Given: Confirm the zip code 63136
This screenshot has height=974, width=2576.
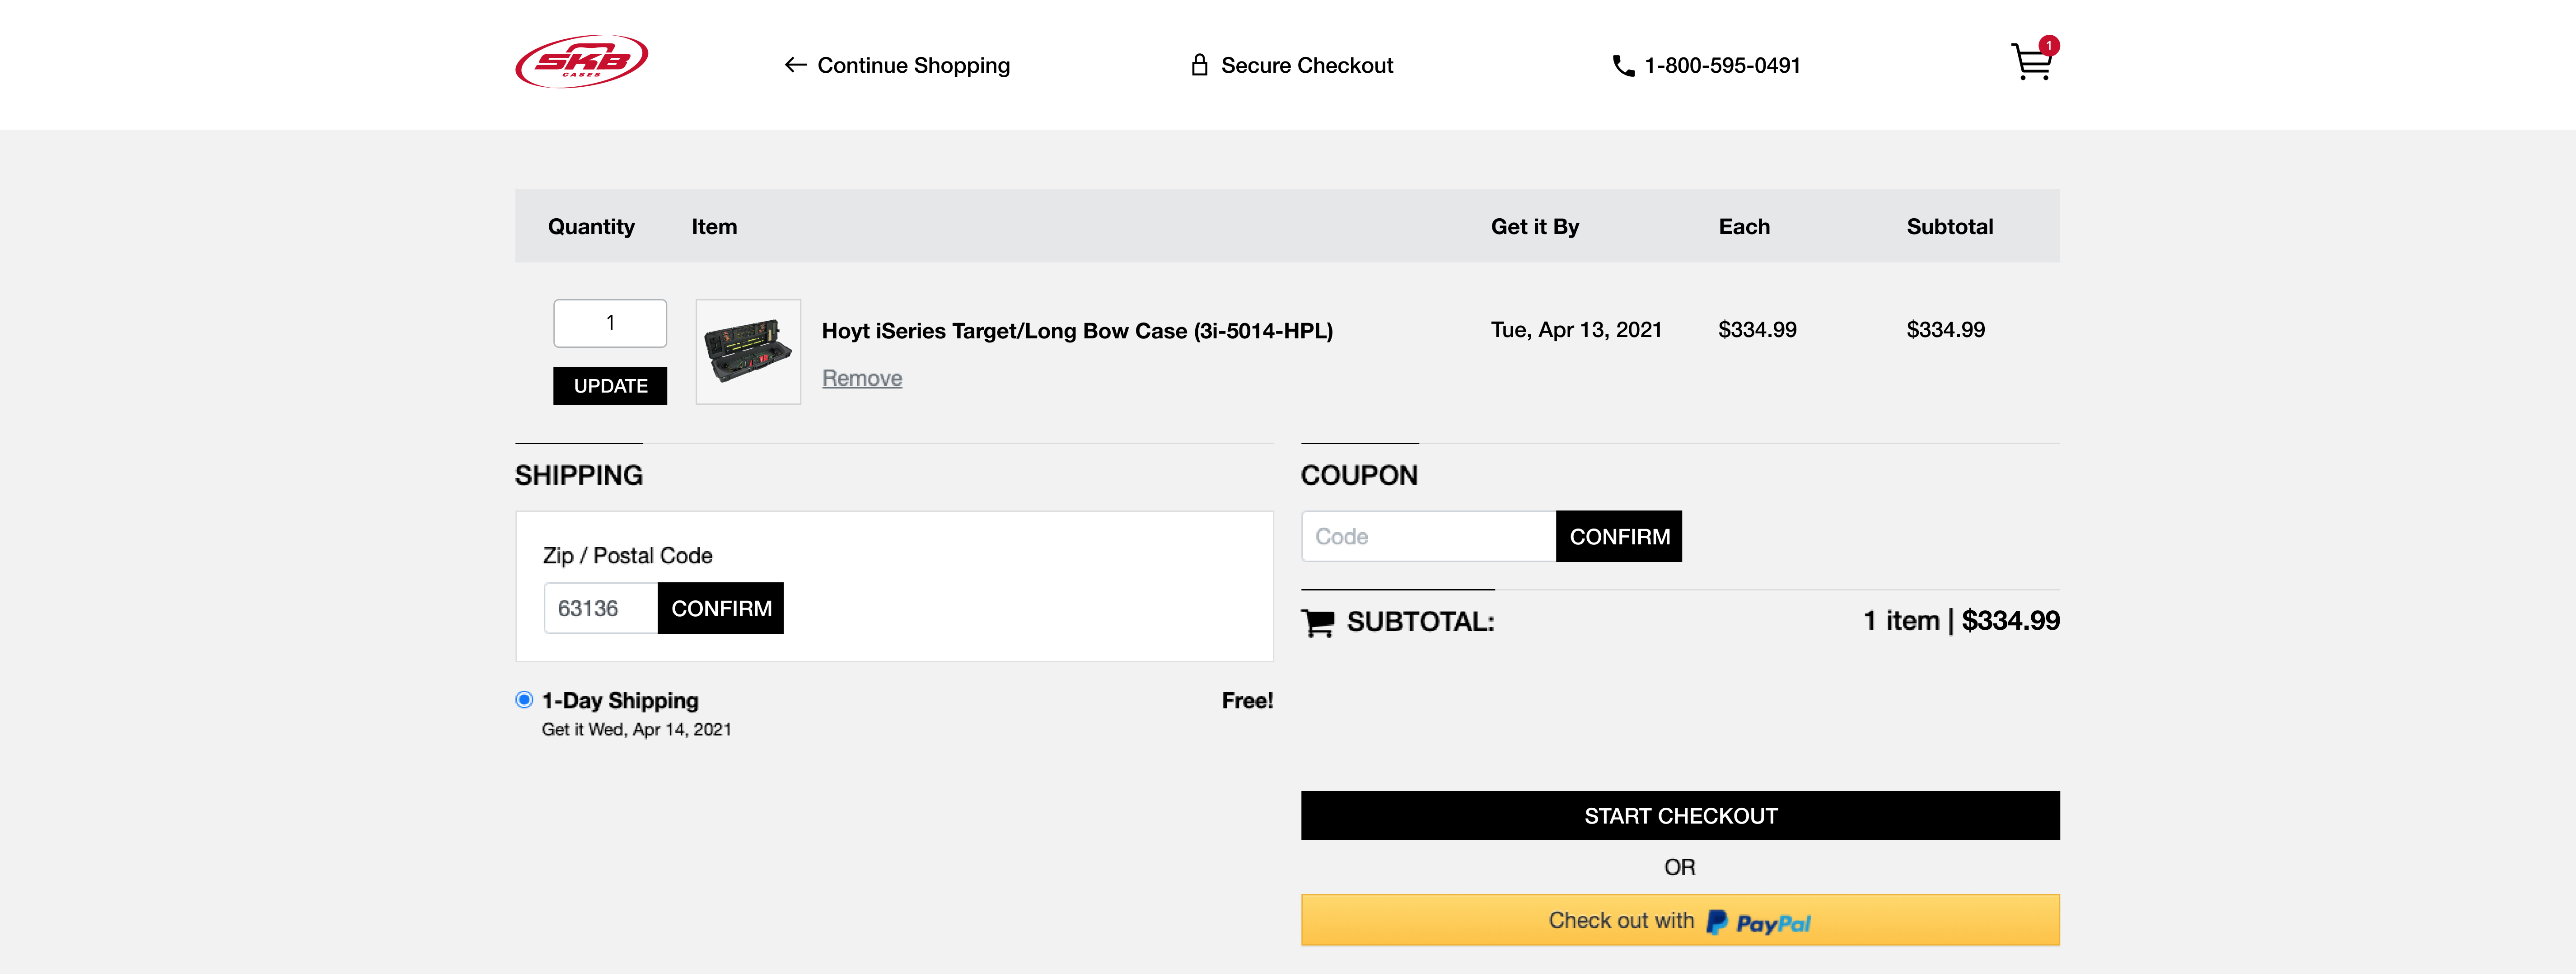Looking at the screenshot, I should (720, 608).
